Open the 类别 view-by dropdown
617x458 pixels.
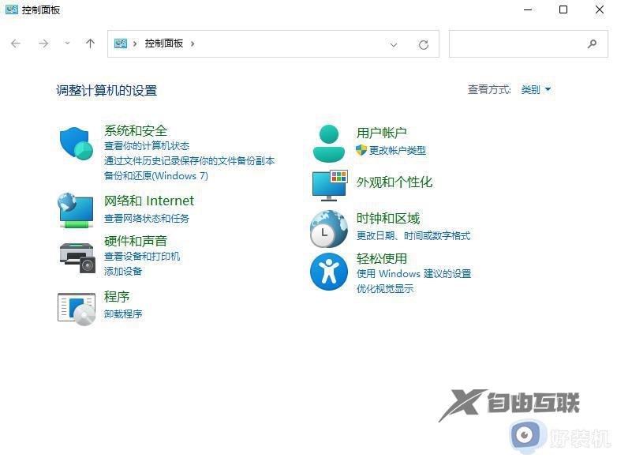(x=536, y=90)
